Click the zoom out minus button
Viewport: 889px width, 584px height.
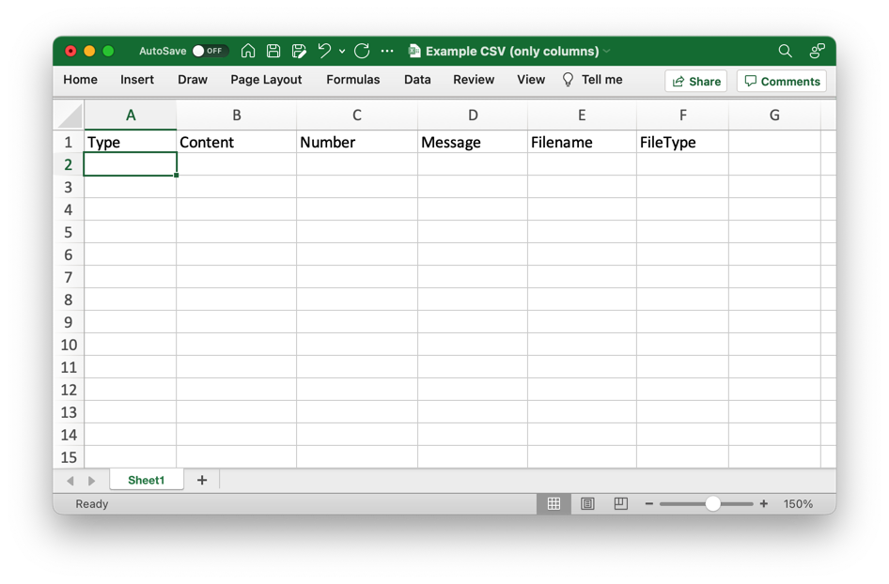point(649,503)
